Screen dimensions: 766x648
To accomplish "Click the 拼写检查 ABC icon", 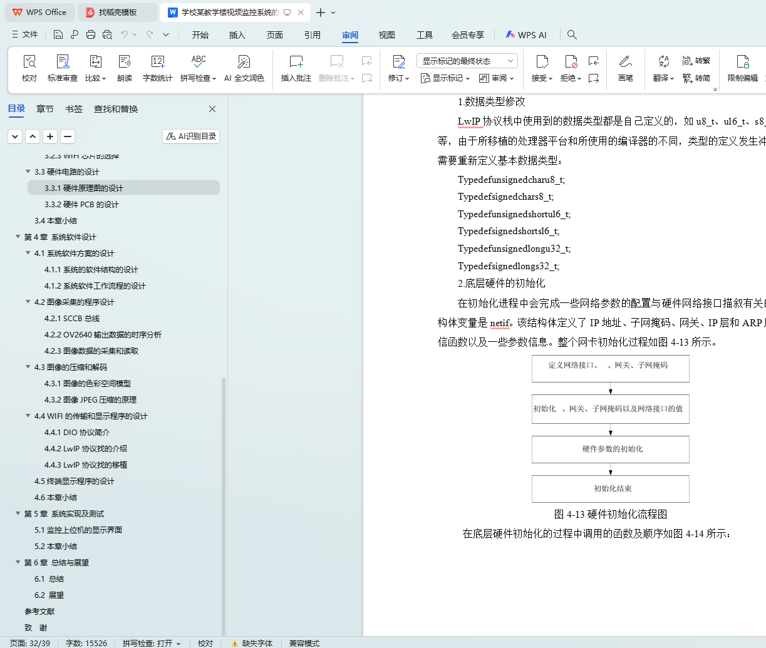I will (199, 61).
